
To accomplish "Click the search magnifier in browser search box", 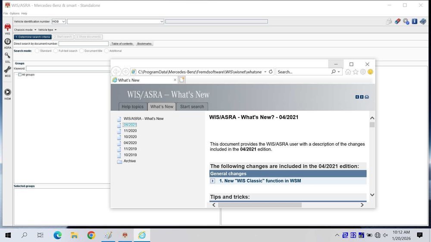I will 334,72.
